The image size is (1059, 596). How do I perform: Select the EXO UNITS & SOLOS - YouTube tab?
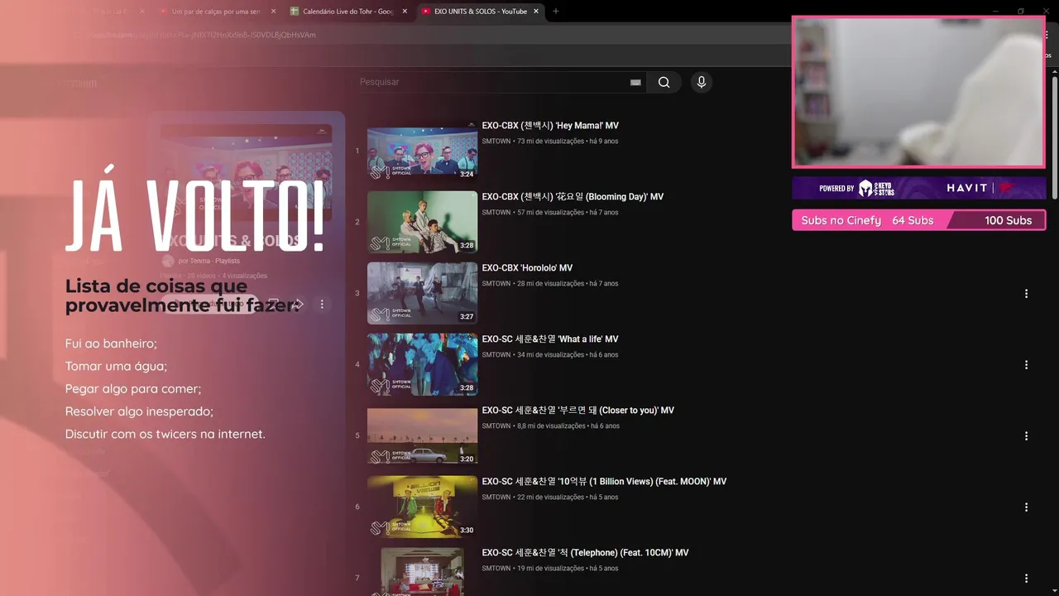[x=480, y=12]
